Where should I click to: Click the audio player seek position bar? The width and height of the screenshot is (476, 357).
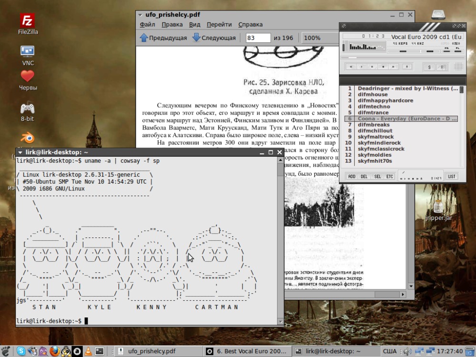pyautogui.click(x=403, y=58)
